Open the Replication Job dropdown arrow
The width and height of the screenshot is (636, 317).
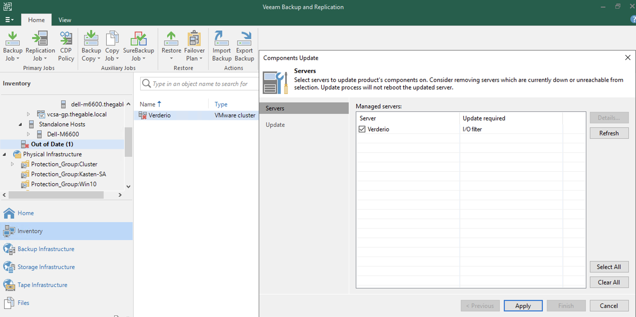coord(45,58)
